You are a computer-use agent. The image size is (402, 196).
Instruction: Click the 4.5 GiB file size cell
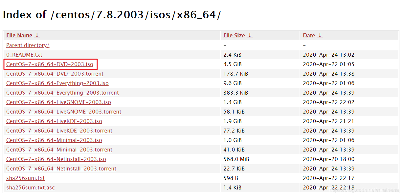(233, 64)
